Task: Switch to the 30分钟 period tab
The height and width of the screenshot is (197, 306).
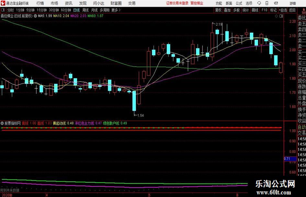Action: [x=54, y=10]
